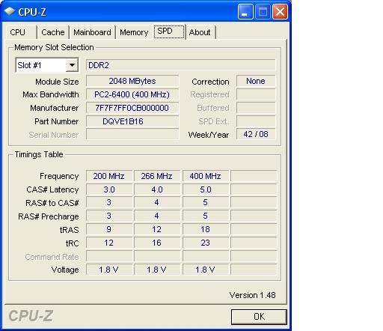Go to the Memory tab

tap(134, 32)
